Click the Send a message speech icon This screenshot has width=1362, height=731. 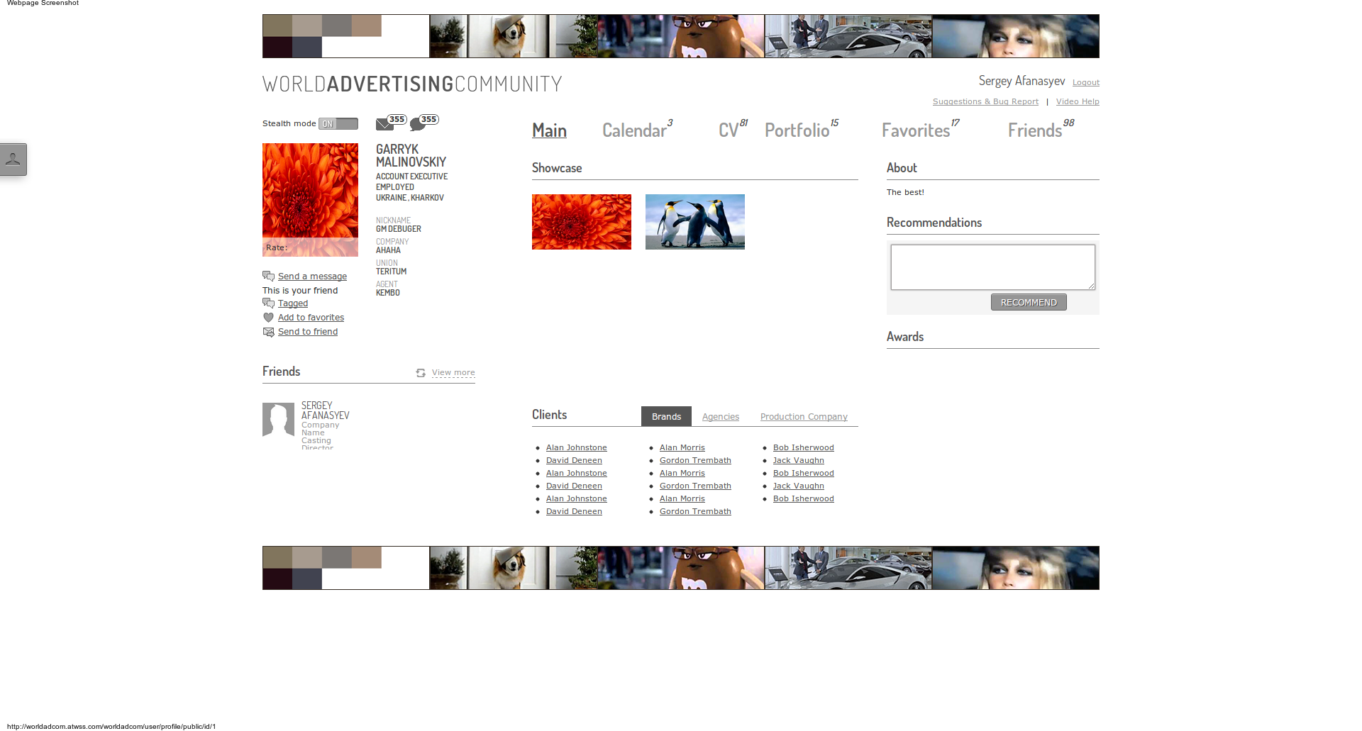(268, 276)
